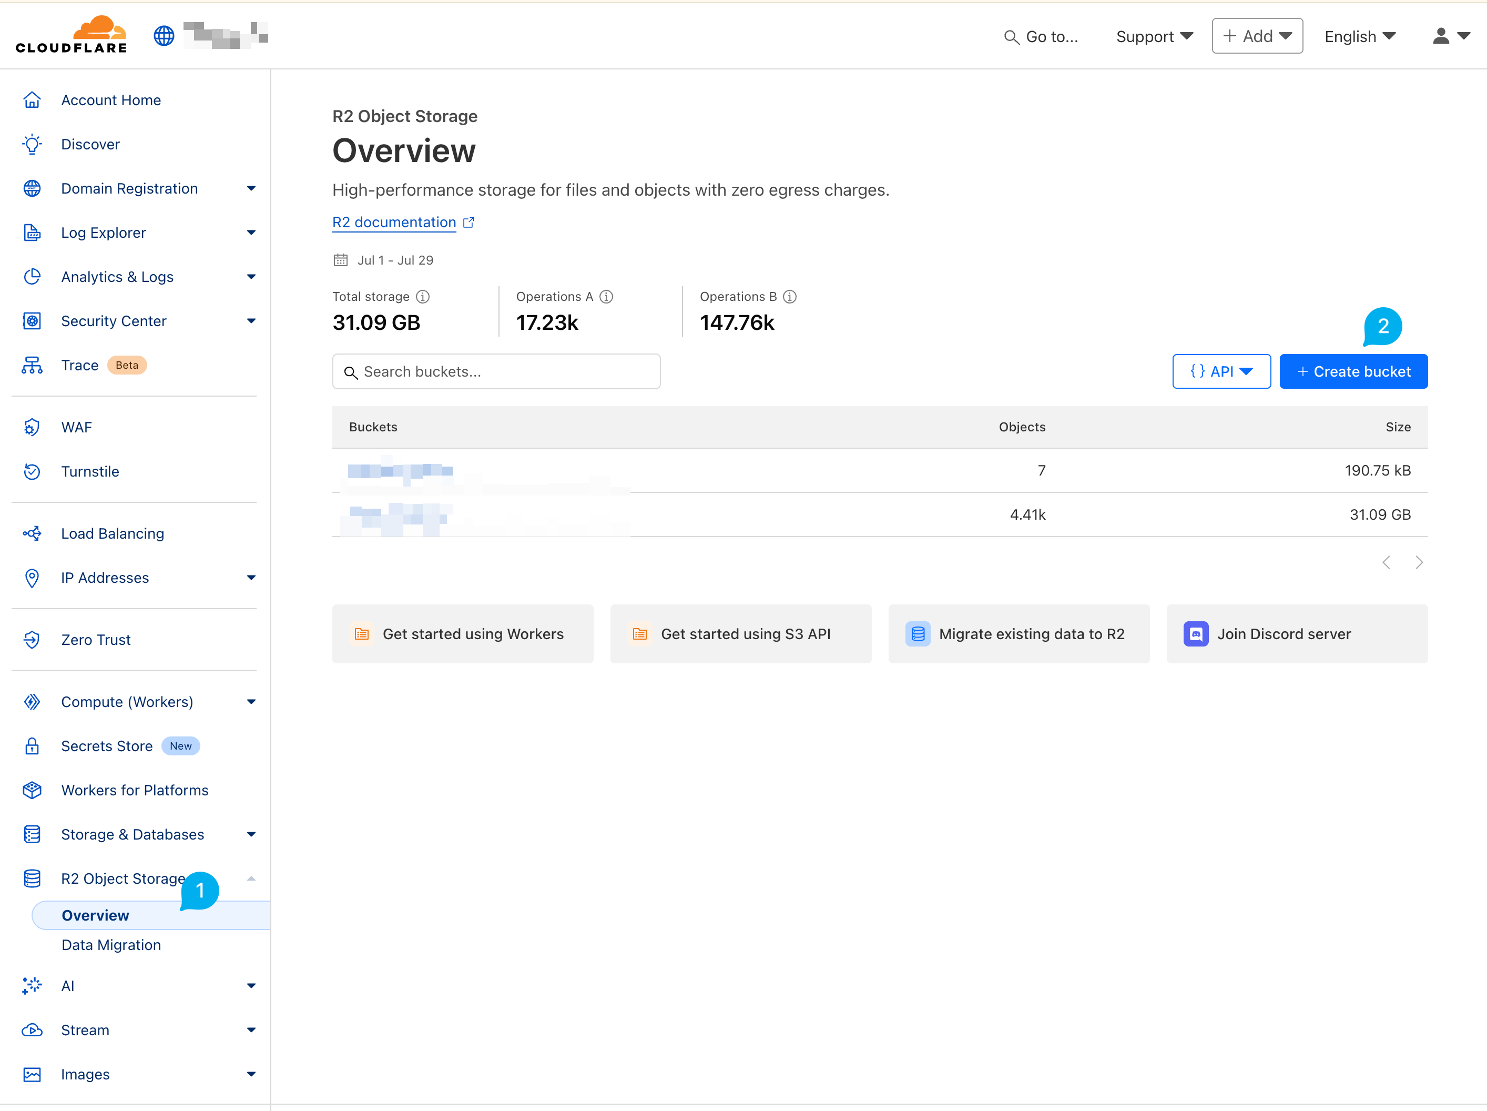Click the Log Explorer document icon
Image resolution: width=1487 pixels, height=1111 pixels.
32,233
